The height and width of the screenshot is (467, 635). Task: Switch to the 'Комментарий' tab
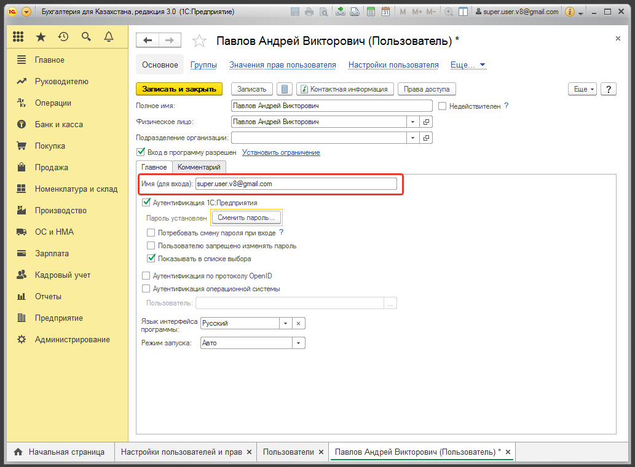coord(199,167)
